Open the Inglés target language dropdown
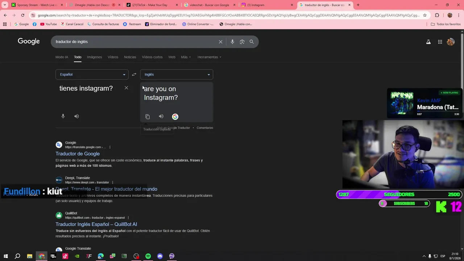The height and width of the screenshot is (261, 464). click(177, 74)
